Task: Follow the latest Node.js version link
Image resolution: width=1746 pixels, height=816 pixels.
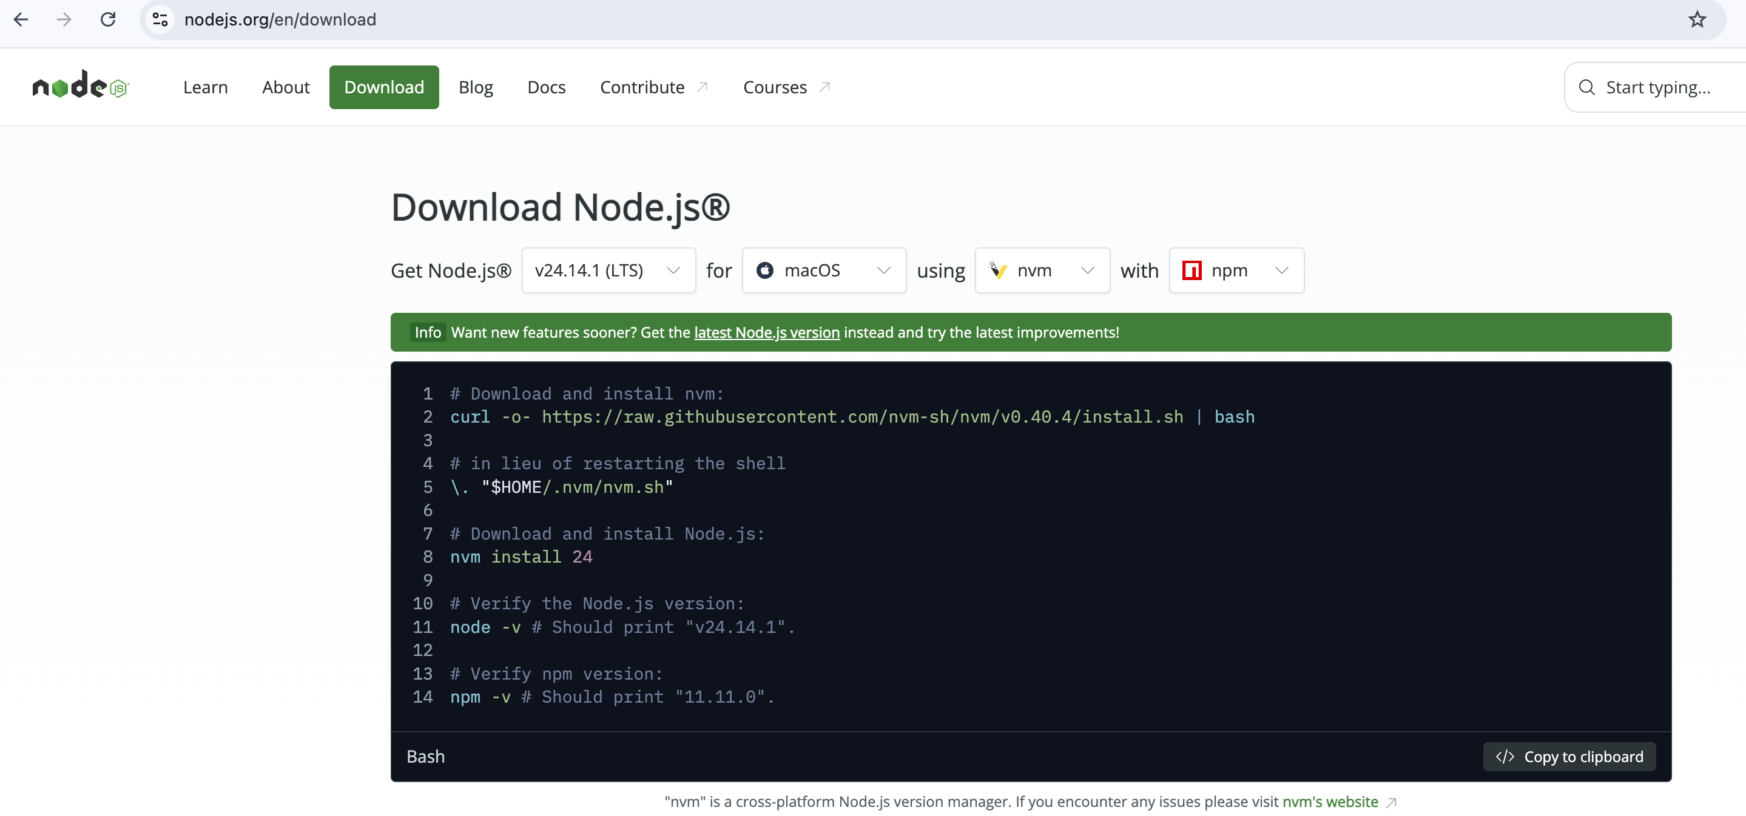Action: coord(767,332)
